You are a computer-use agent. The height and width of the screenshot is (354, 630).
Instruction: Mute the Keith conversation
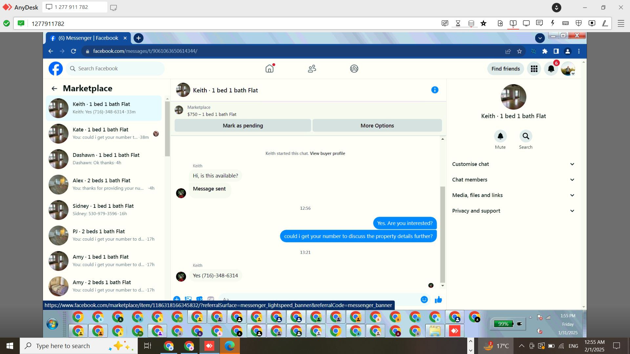pyautogui.click(x=500, y=136)
